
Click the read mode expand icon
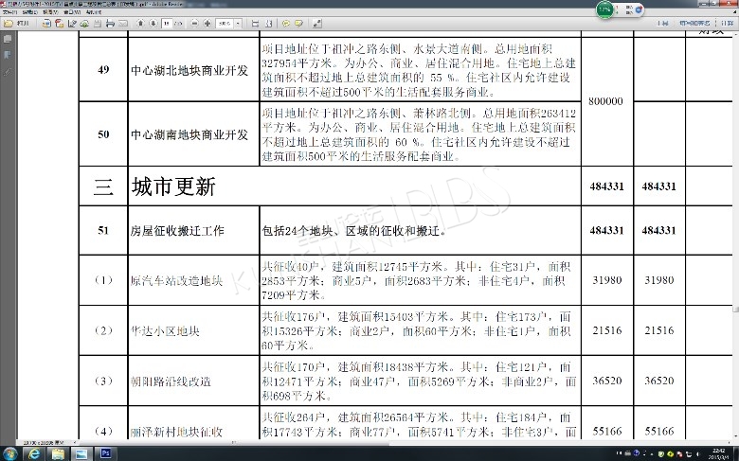tap(317, 23)
